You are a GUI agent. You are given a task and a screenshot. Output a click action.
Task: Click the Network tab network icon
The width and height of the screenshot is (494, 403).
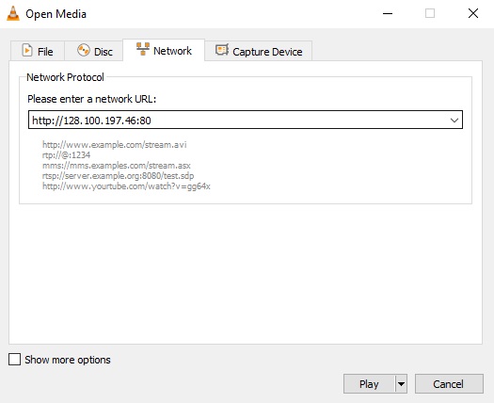(143, 49)
